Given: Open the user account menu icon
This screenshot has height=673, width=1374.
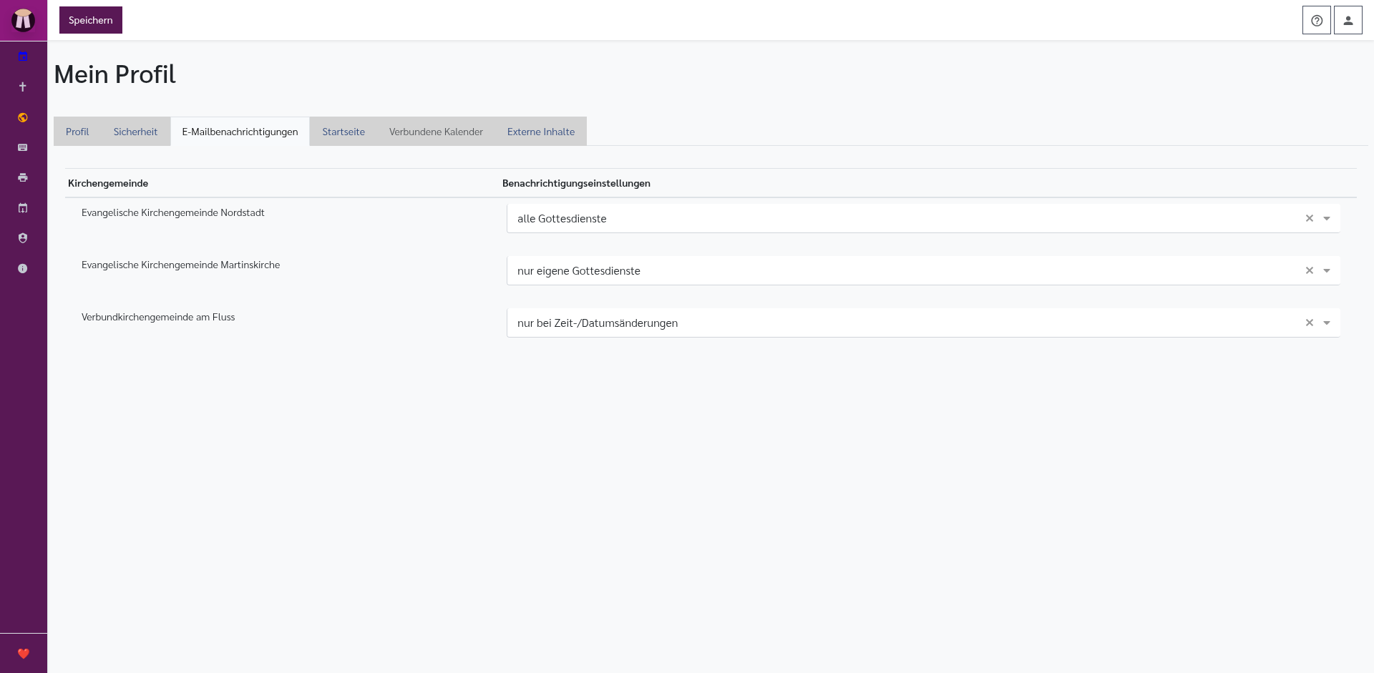Looking at the screenshot, I should [x=1348, y=20].
